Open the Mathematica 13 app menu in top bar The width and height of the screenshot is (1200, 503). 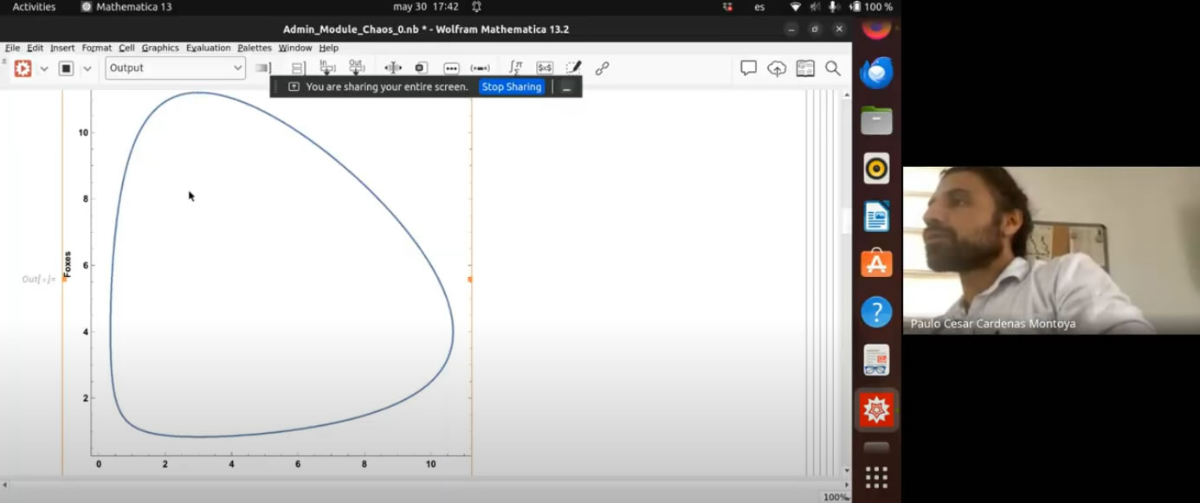point(126,7)
